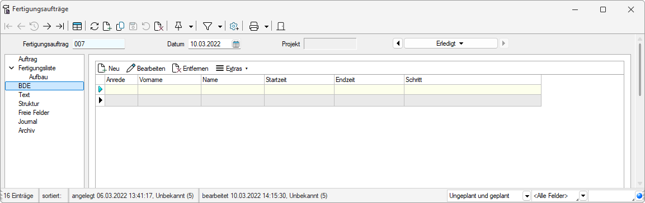Open the record history clock icon
The width and height of the screenshot is (645, 203).
point(34,26)
